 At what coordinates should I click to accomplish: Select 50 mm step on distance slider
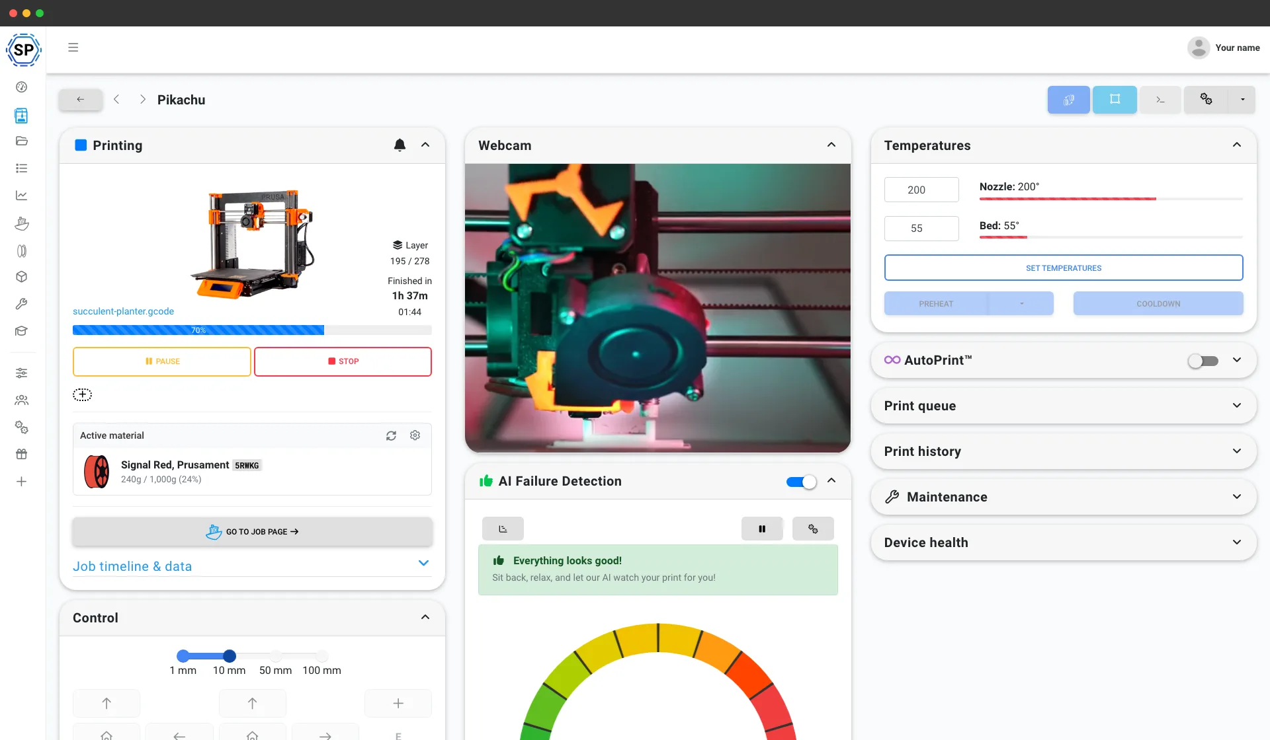coord(276,656)
